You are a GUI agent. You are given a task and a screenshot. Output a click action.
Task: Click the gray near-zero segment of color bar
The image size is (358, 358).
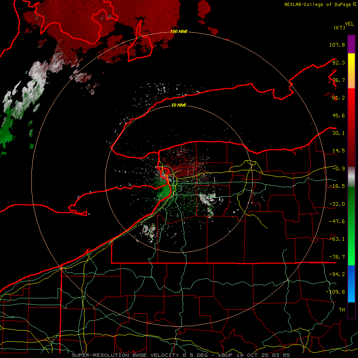[351, 177]
